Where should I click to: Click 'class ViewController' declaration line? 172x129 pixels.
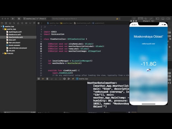65,39
